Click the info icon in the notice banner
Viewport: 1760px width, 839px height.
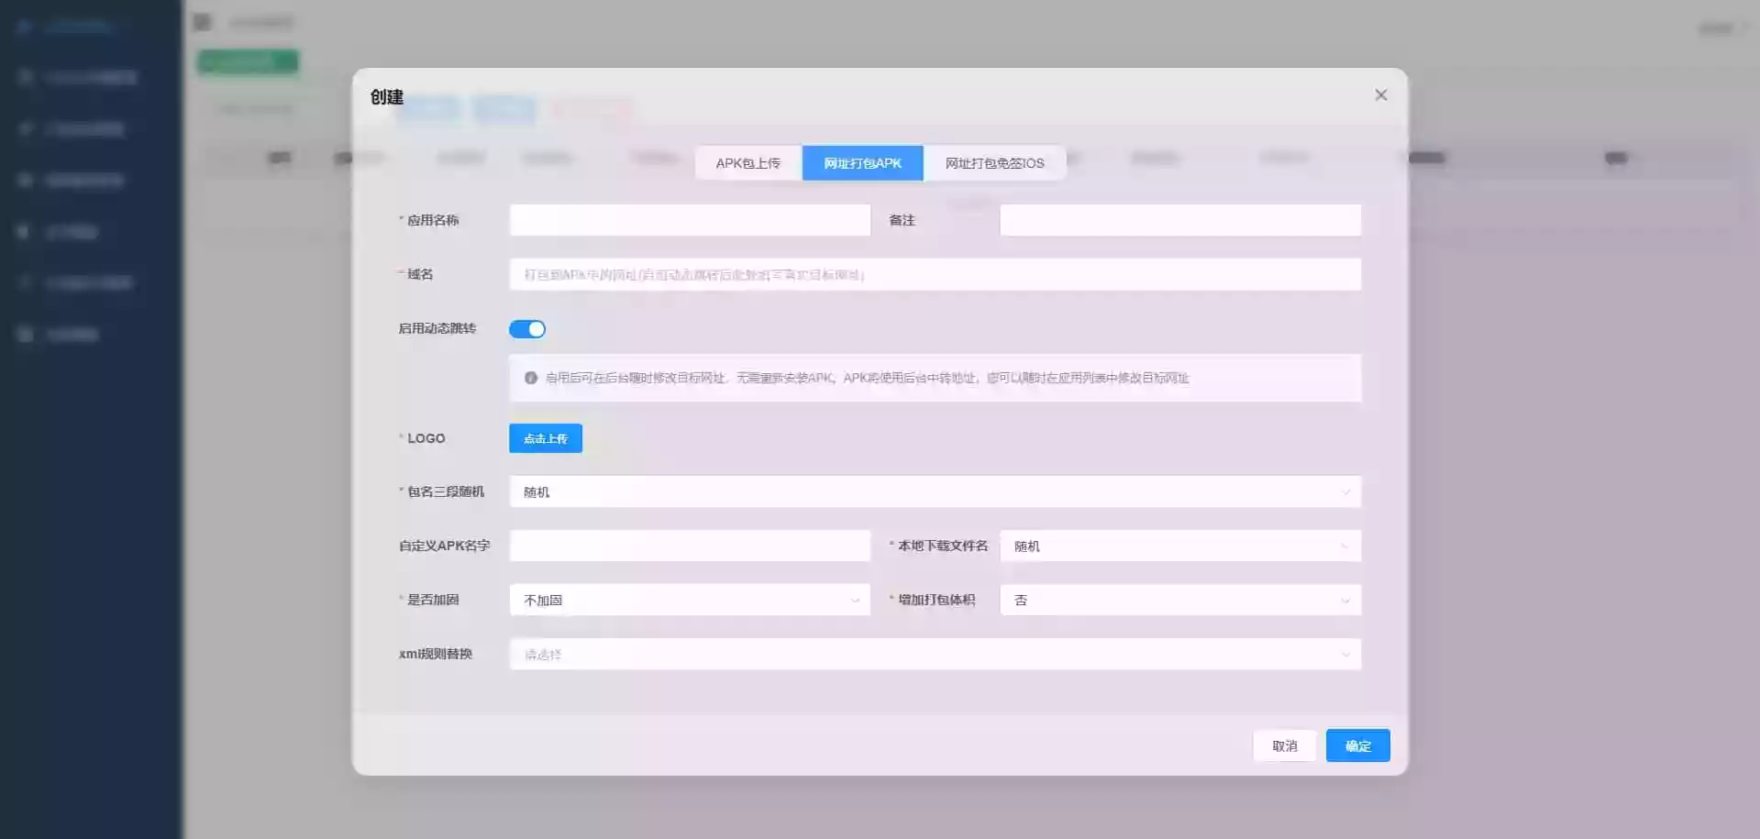pyautogui.click(x=531, y=377)
